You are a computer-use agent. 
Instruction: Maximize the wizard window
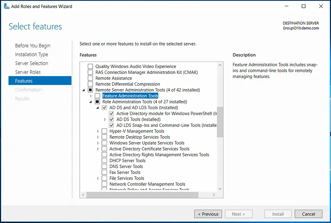tap(303, 6)
